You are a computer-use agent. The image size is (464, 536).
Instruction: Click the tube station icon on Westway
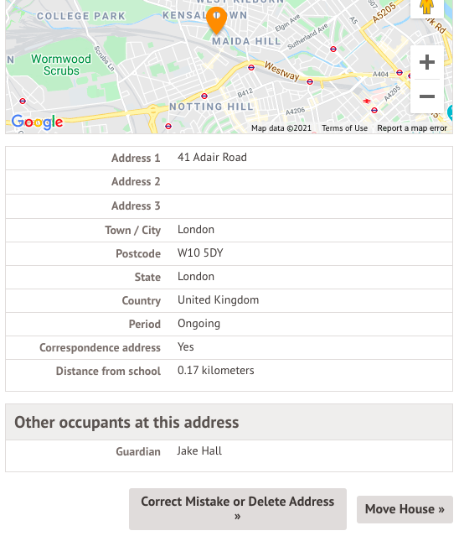(x=251, y=67)
